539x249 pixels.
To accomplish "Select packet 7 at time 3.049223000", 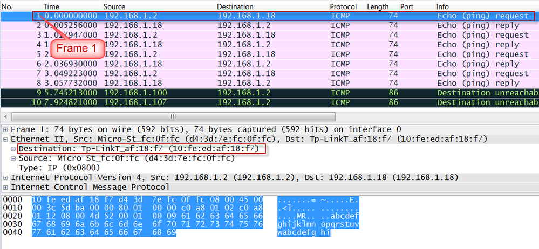I will [x=270, y=73].
